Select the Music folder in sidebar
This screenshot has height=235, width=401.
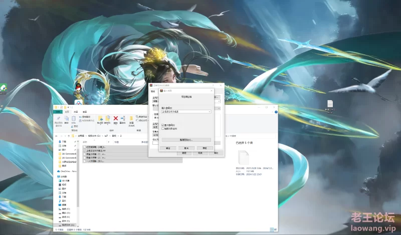pyautogui.click(x=62, y=201)
